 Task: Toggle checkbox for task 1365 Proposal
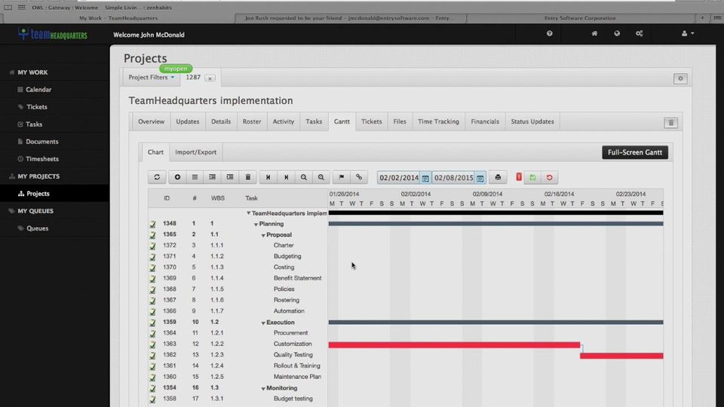(153, 235)
